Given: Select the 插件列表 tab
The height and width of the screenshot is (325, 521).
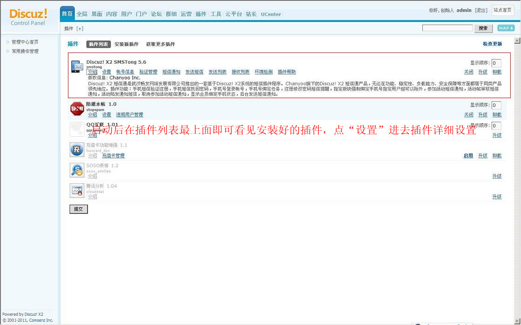Looking at the screenshot, I should click(98, 44).
